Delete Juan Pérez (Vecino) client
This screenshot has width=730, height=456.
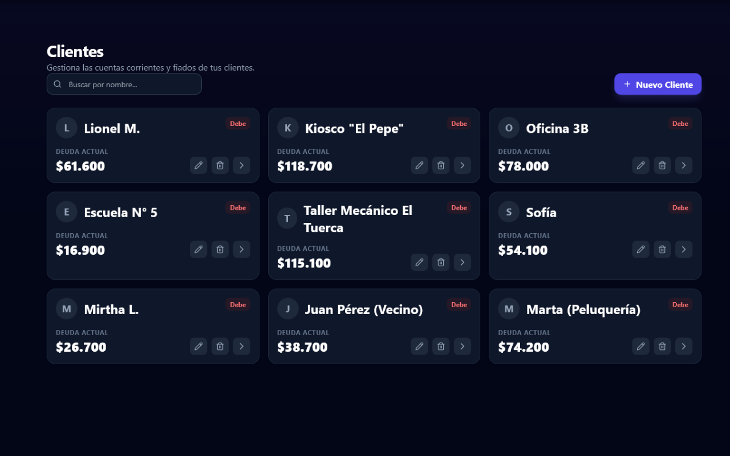tap(441, 346)
